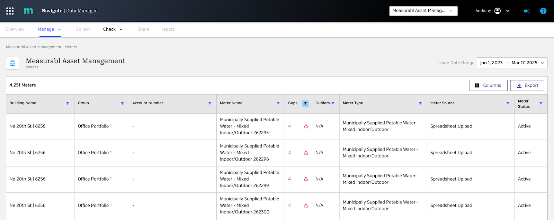Open the announcements megaphone icon

(527, 11)
